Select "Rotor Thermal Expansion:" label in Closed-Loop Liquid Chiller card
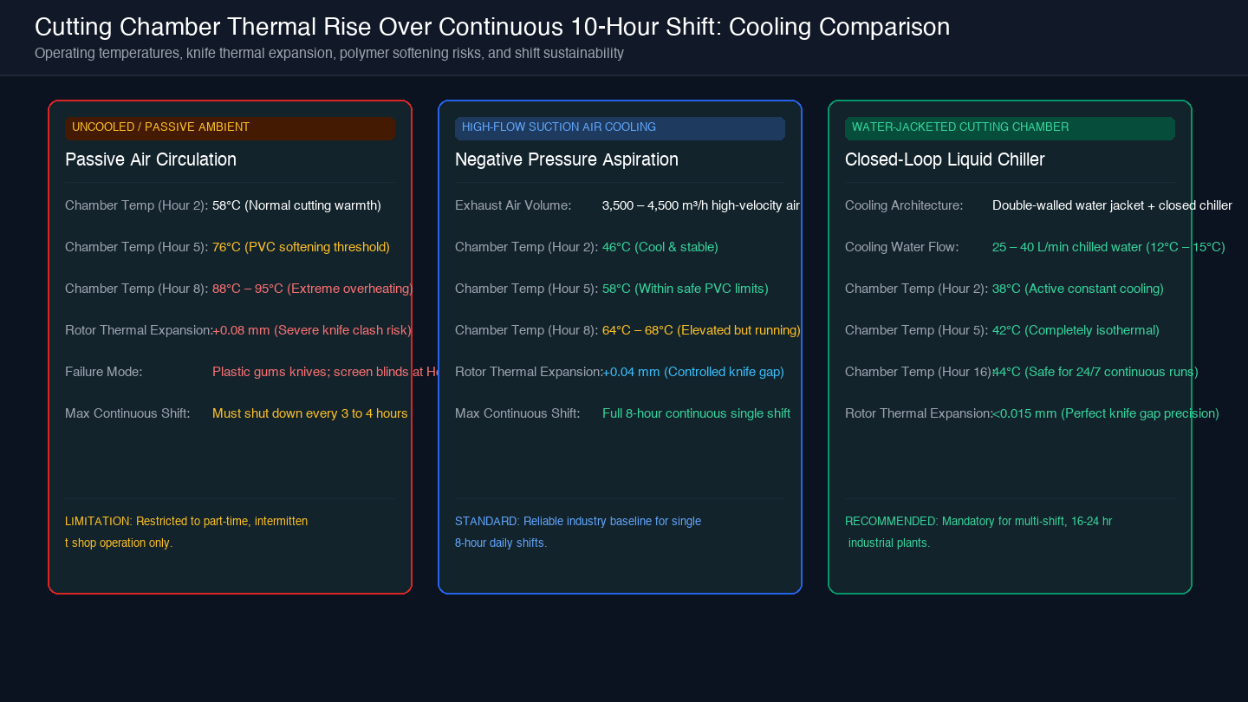The width and height of the screenshot is (1248, 702). pos(919,413)
